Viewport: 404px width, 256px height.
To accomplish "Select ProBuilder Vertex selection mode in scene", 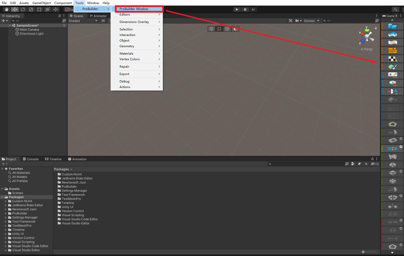I will click(219, 29).
